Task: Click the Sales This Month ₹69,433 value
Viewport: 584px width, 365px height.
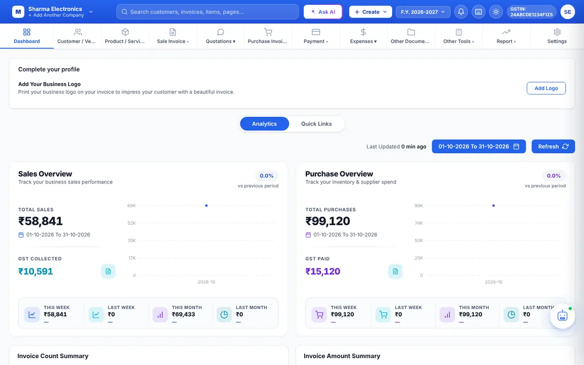Action: pos(183,314)
